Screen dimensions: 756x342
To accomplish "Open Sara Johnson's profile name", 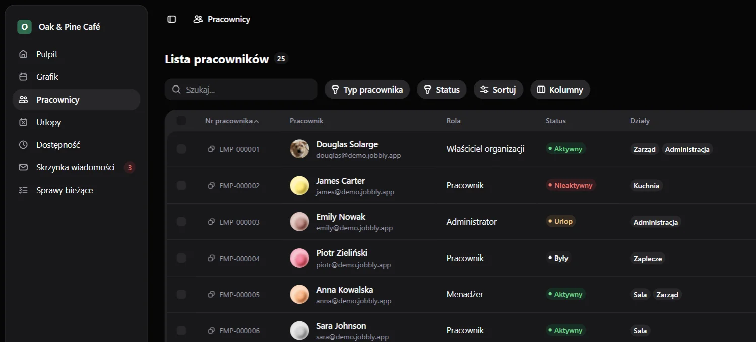I will point(341,326).
